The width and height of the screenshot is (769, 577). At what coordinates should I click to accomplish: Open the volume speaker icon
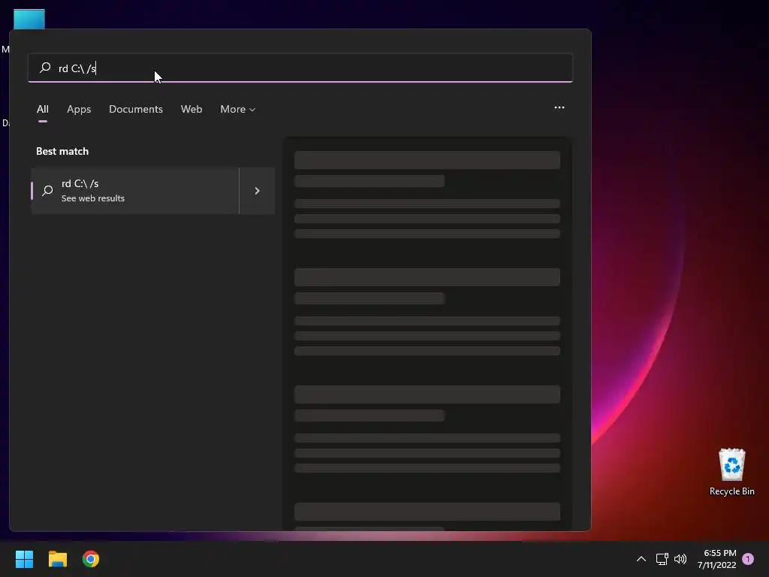coord(680,559)
